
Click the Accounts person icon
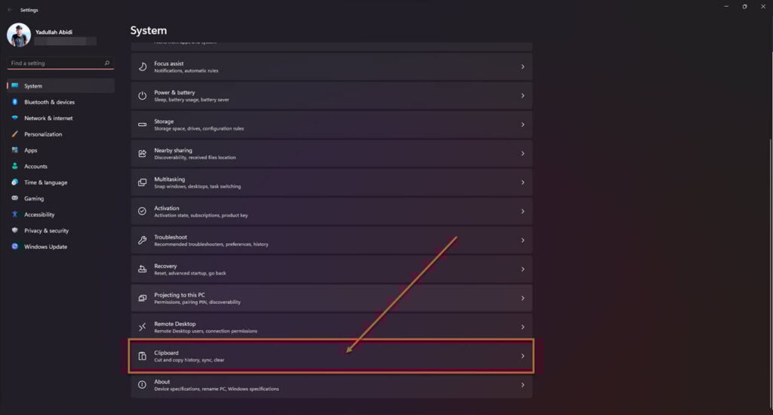pos(15,167)
